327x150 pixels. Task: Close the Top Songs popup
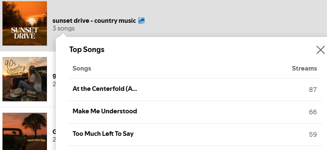[x=321, y=50]
